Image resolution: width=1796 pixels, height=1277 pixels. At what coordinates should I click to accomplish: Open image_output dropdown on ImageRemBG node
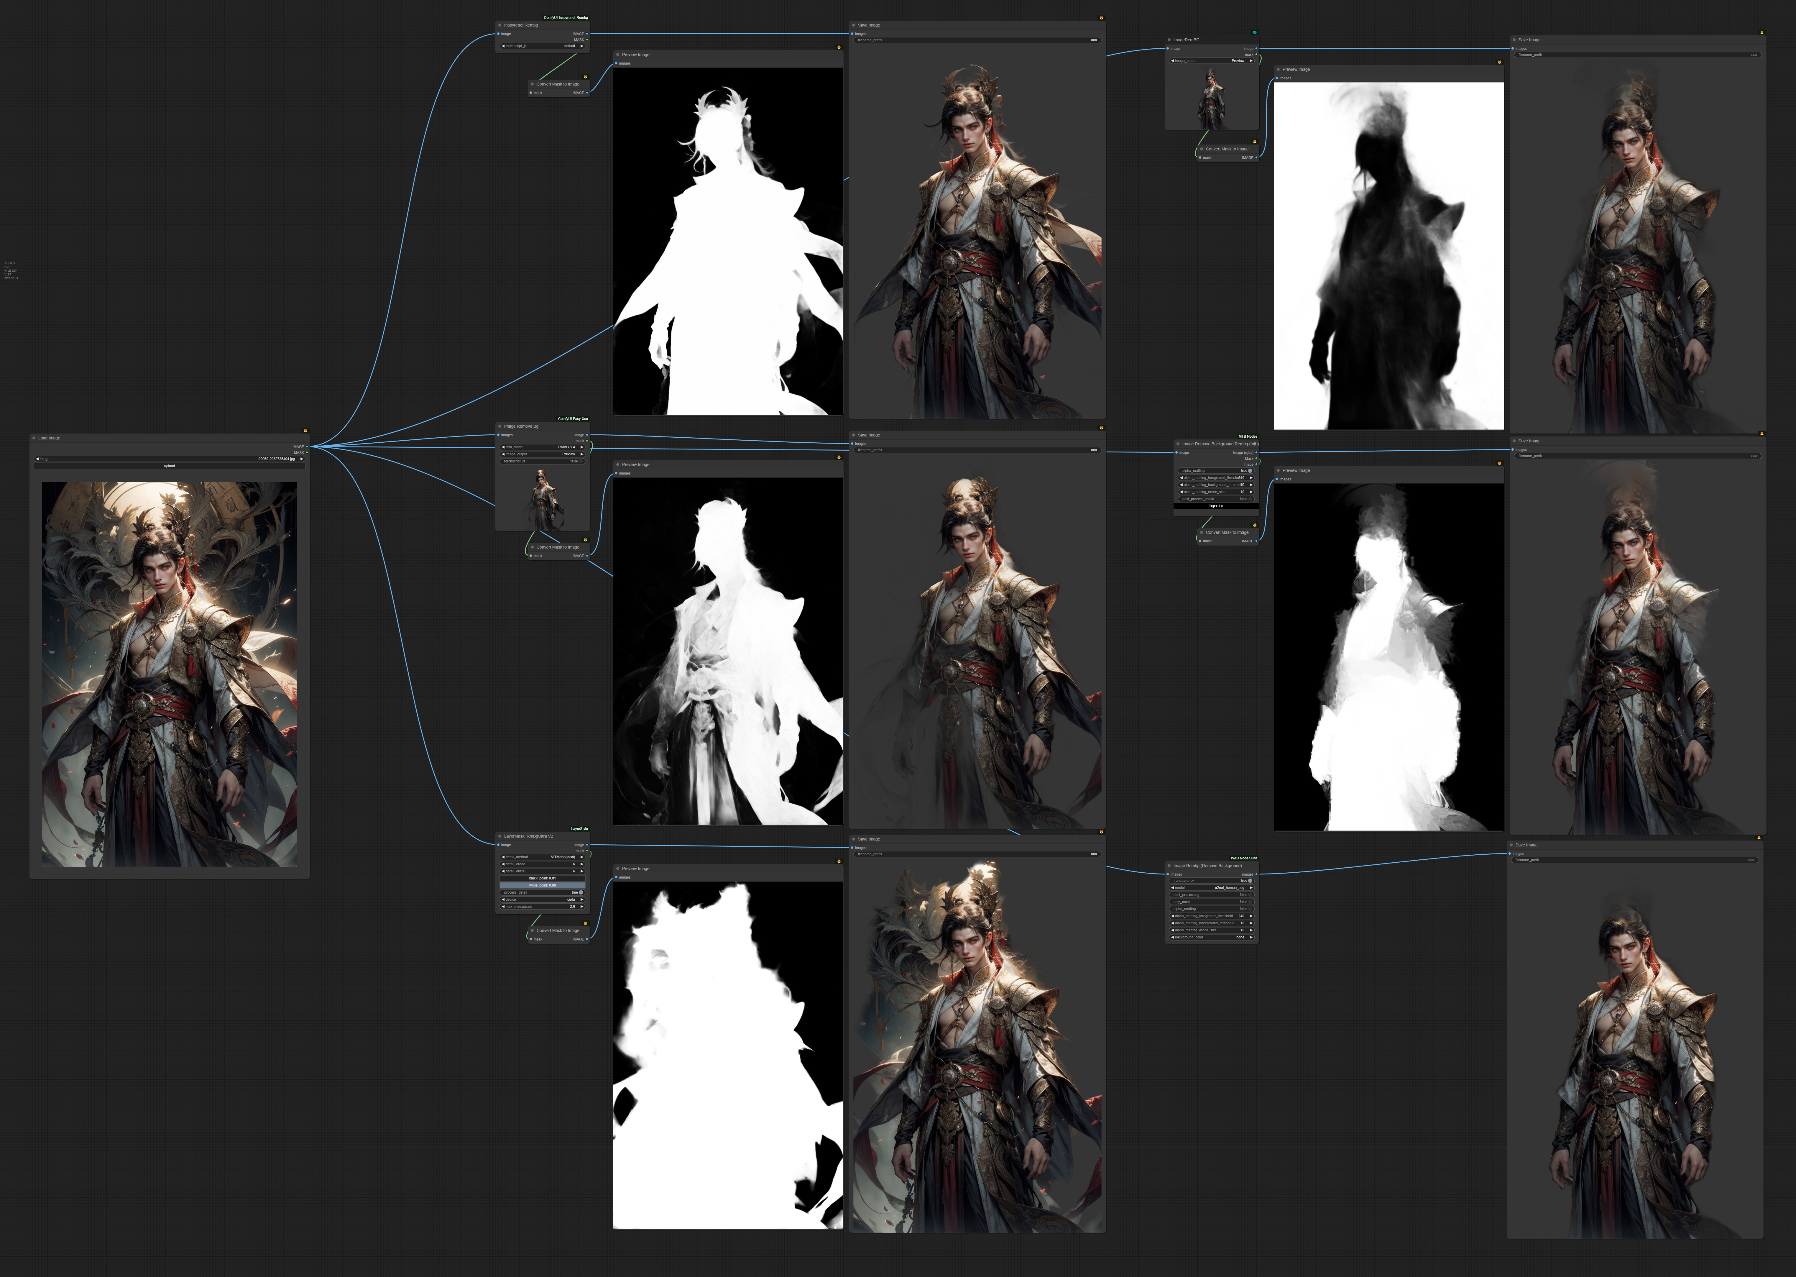pos(1212,60)
